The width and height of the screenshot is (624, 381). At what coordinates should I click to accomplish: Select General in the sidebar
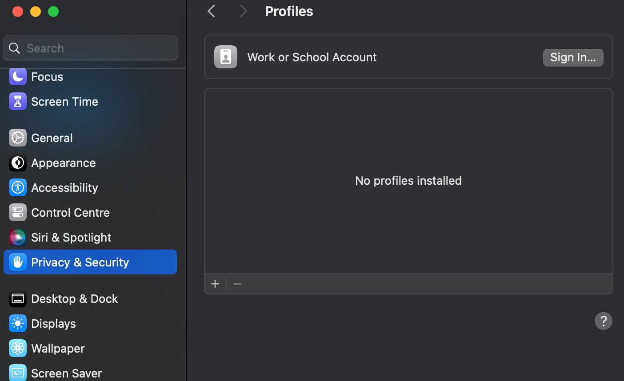click(90, 138)
